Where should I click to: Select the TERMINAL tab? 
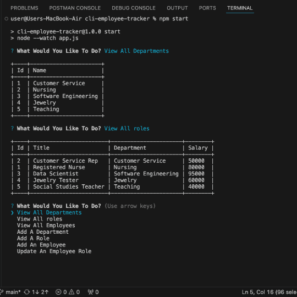240,8
